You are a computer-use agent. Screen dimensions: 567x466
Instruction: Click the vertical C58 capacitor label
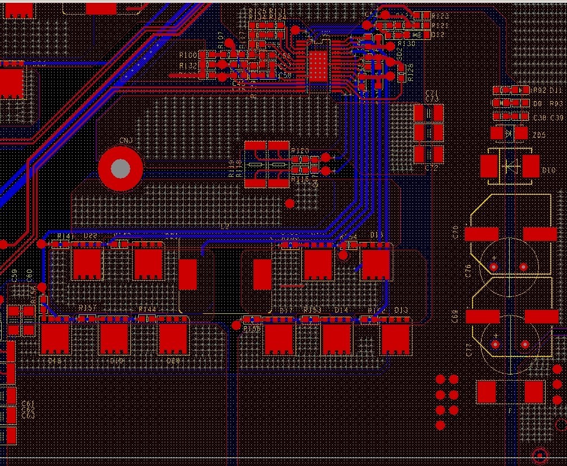click(x=14, y=276)
